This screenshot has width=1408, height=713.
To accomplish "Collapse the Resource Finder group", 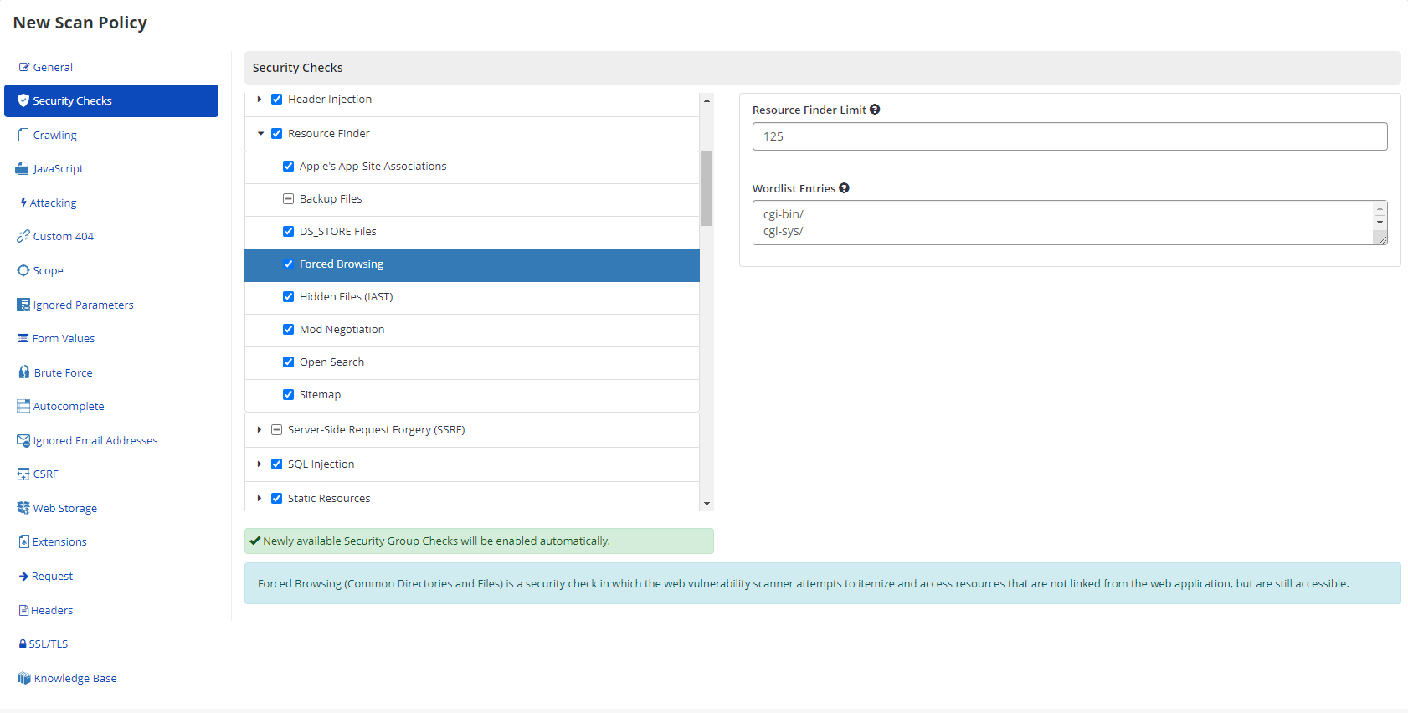I will [260, 134].
